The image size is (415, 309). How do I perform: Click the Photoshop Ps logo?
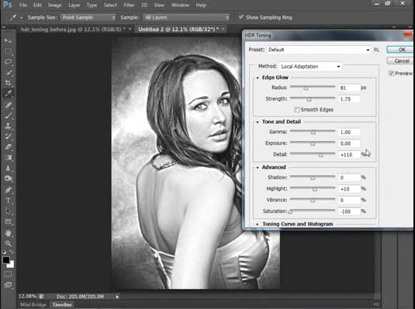[8, 5]
